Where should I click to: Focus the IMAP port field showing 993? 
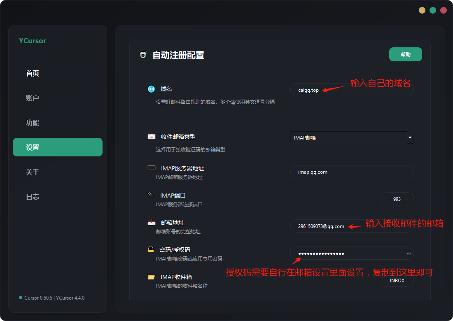(397, 199)
